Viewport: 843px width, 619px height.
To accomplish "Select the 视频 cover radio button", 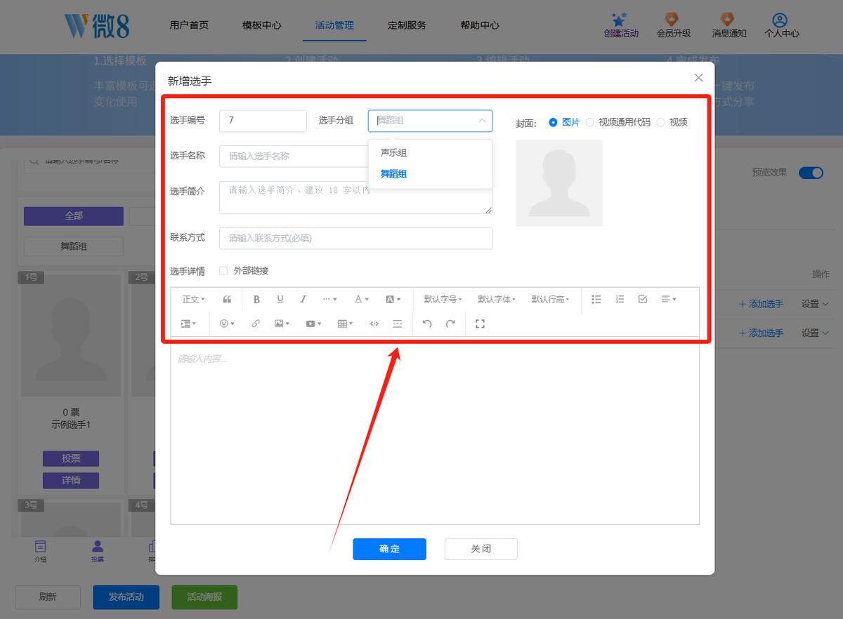I will click(x=660, y=122).
